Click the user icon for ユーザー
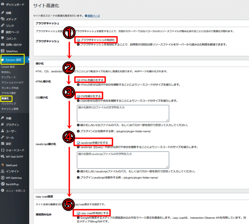249x224 pixels. [2, 131]
